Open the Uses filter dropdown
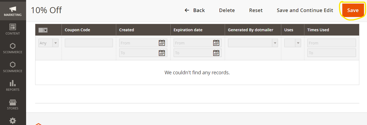367x125 pixels. tap(293, 43)
